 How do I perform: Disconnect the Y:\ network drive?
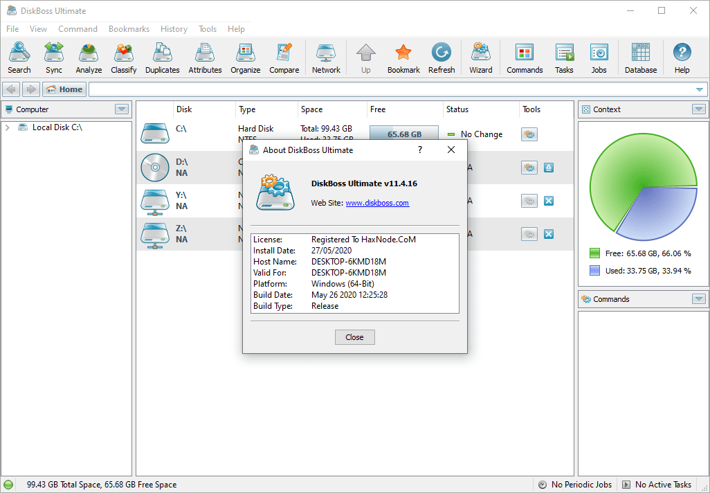[x=549, y=201]
